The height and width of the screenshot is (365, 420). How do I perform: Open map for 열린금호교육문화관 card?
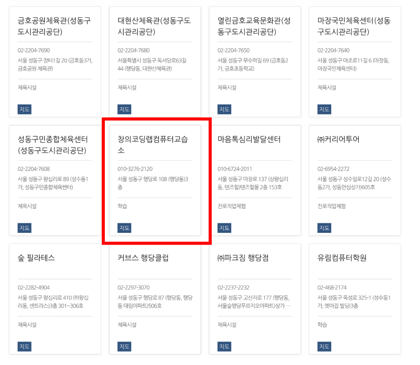click(224, 109)
